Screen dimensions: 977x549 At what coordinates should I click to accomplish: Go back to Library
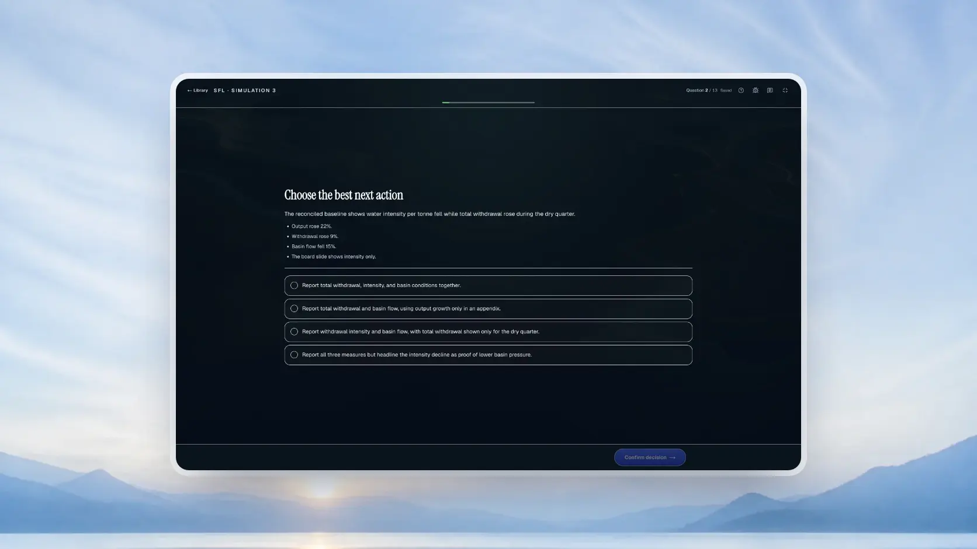pos(198,90)
